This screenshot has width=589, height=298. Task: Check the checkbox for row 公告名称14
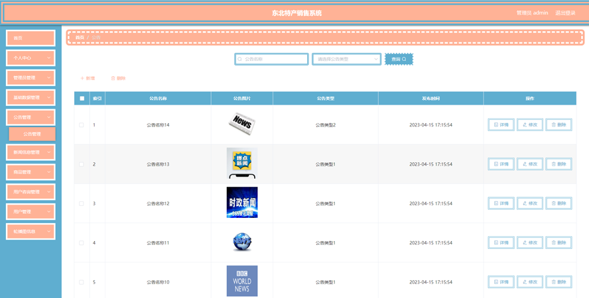(82, 124)
